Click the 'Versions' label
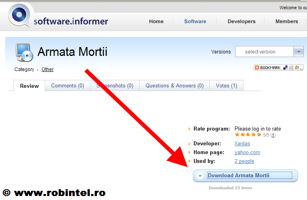307x200 pixels. tap(221, 52)
